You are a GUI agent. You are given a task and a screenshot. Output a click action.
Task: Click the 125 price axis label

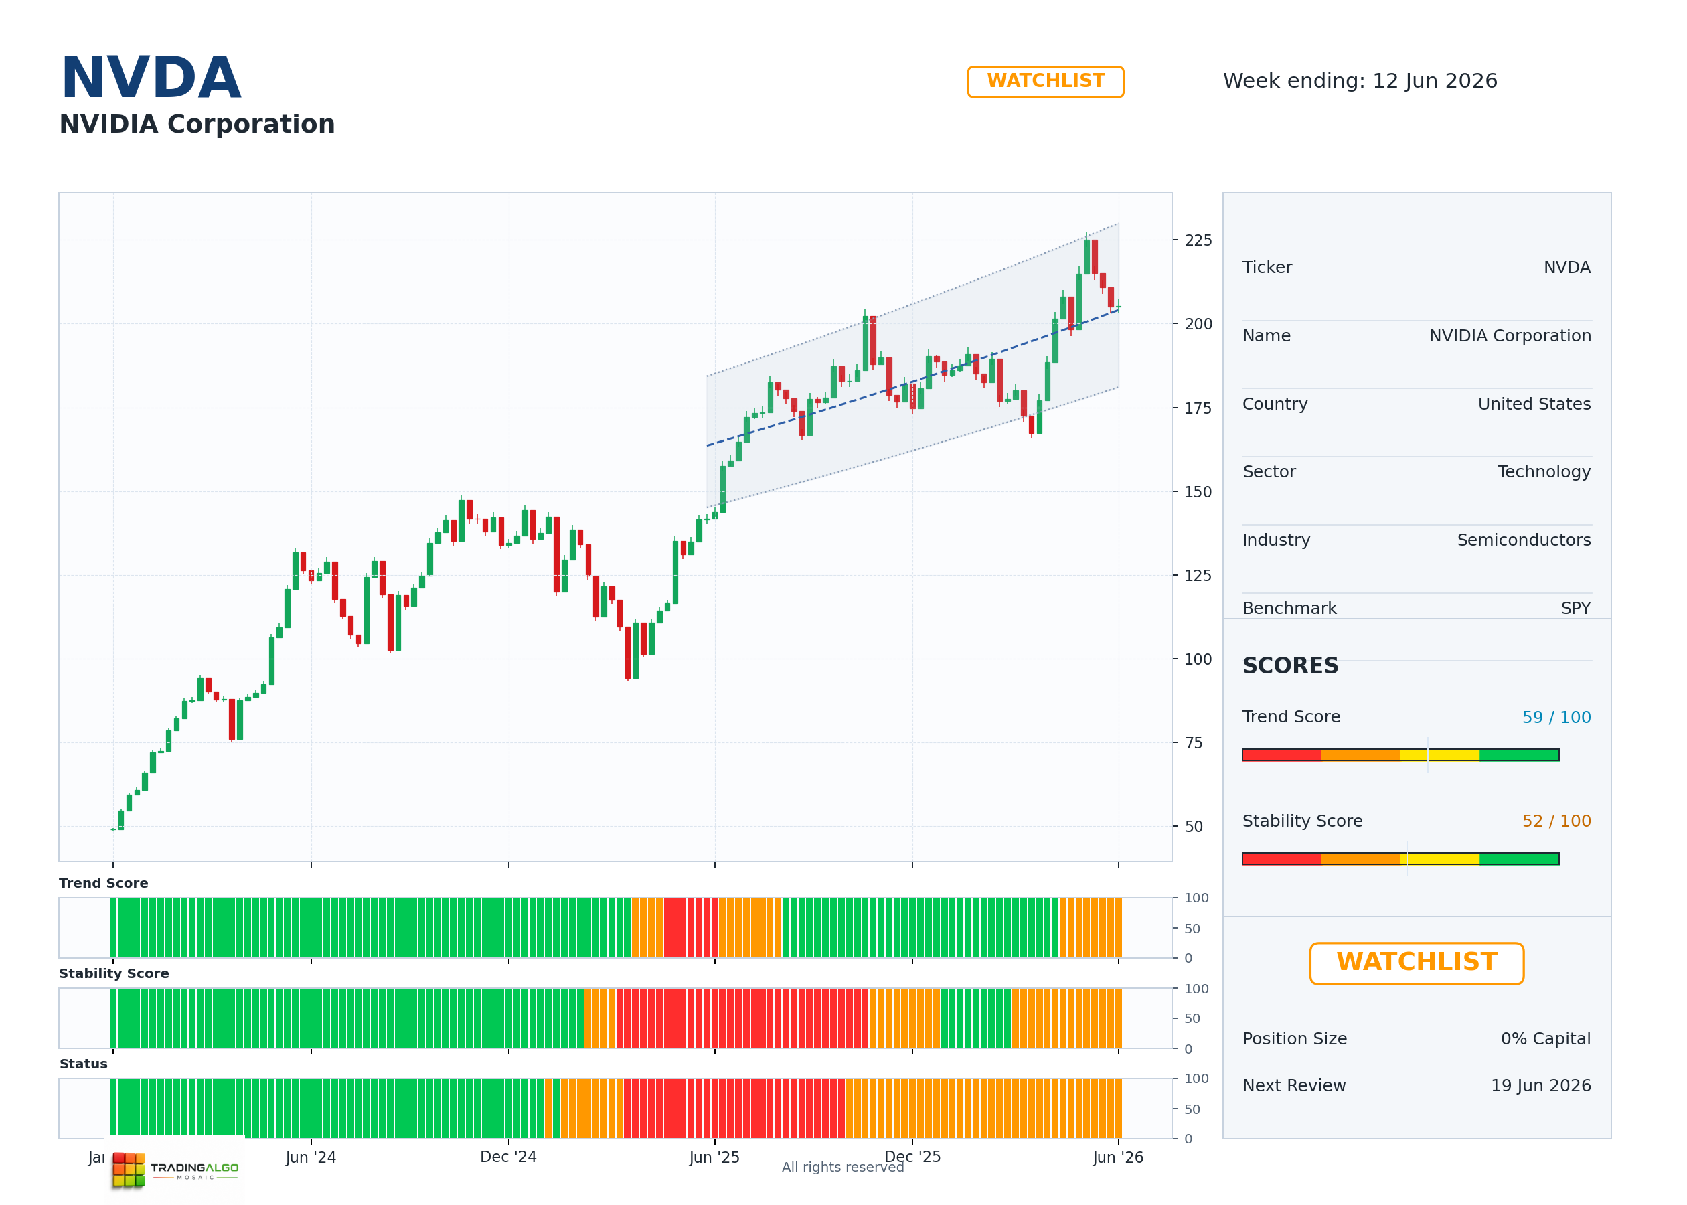[x=1198, y=576]
